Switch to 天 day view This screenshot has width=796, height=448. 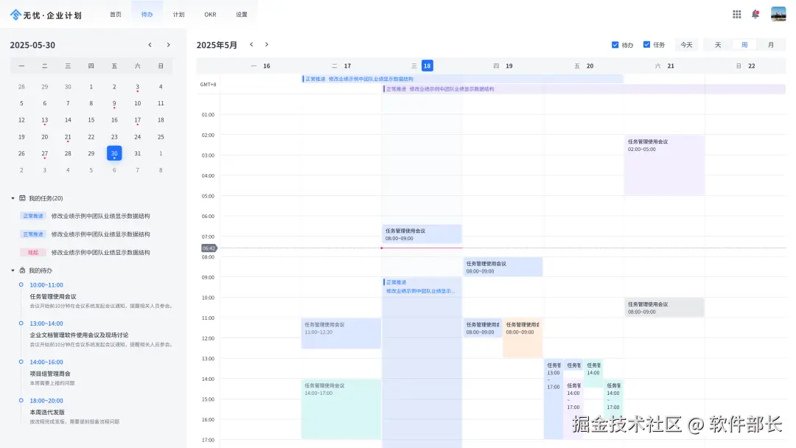718,45
